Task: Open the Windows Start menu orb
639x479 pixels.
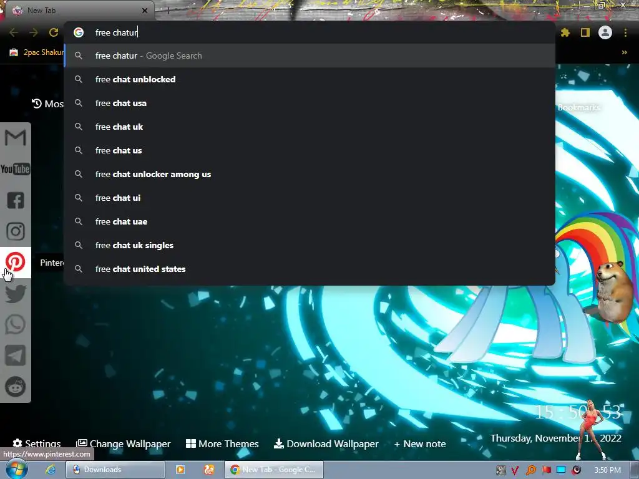Action: [x=16, y=470]
